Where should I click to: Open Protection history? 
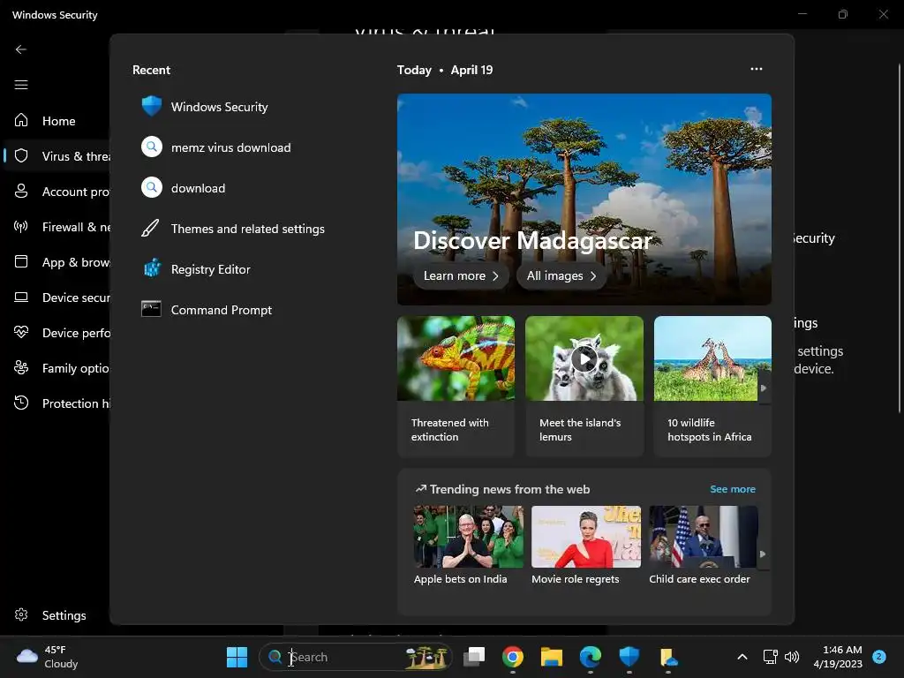(57, 403)
